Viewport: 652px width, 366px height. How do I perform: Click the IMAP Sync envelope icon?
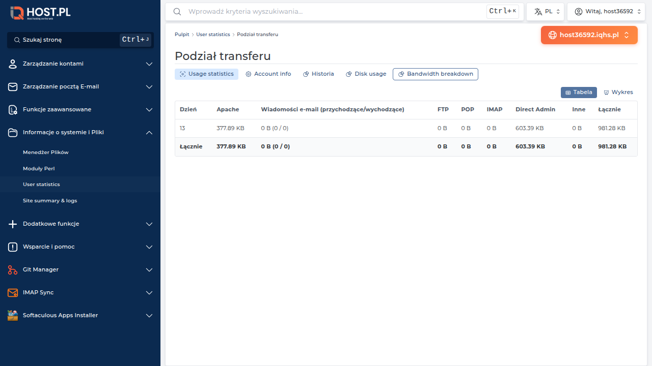(13, 292)
